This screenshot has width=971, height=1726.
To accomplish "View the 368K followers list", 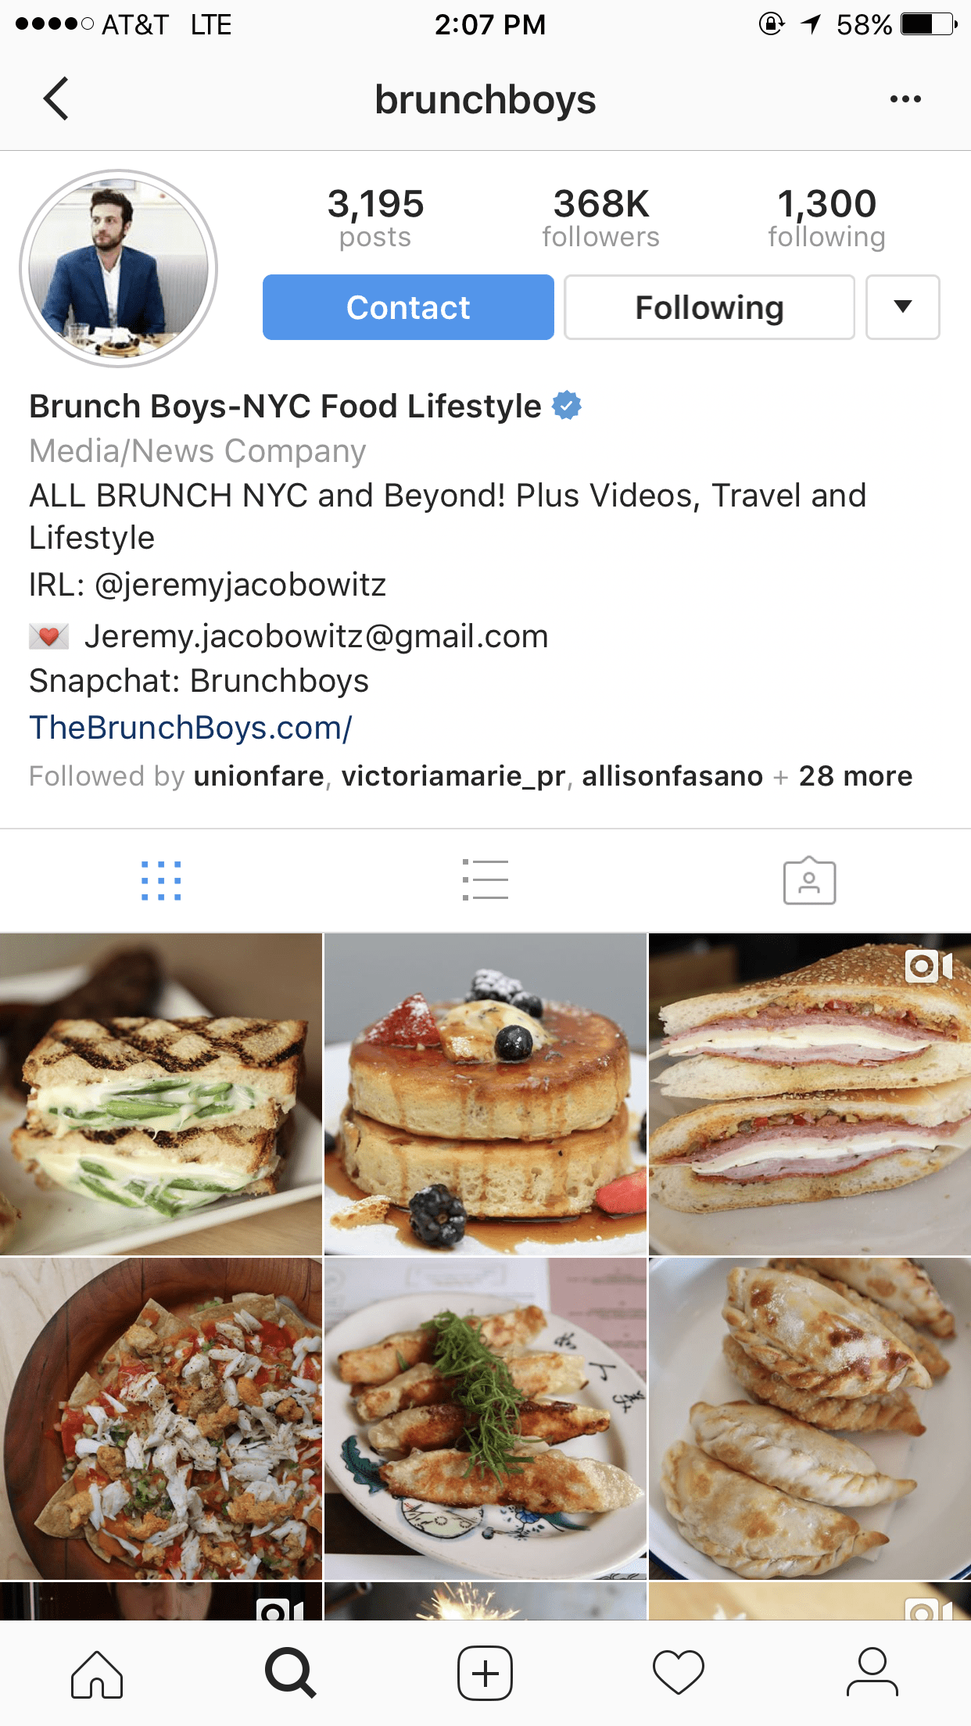I will 601,217.
